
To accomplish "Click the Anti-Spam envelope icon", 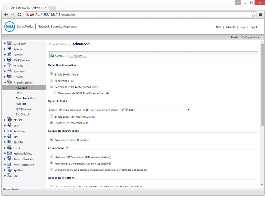I will tap(9, 131).
